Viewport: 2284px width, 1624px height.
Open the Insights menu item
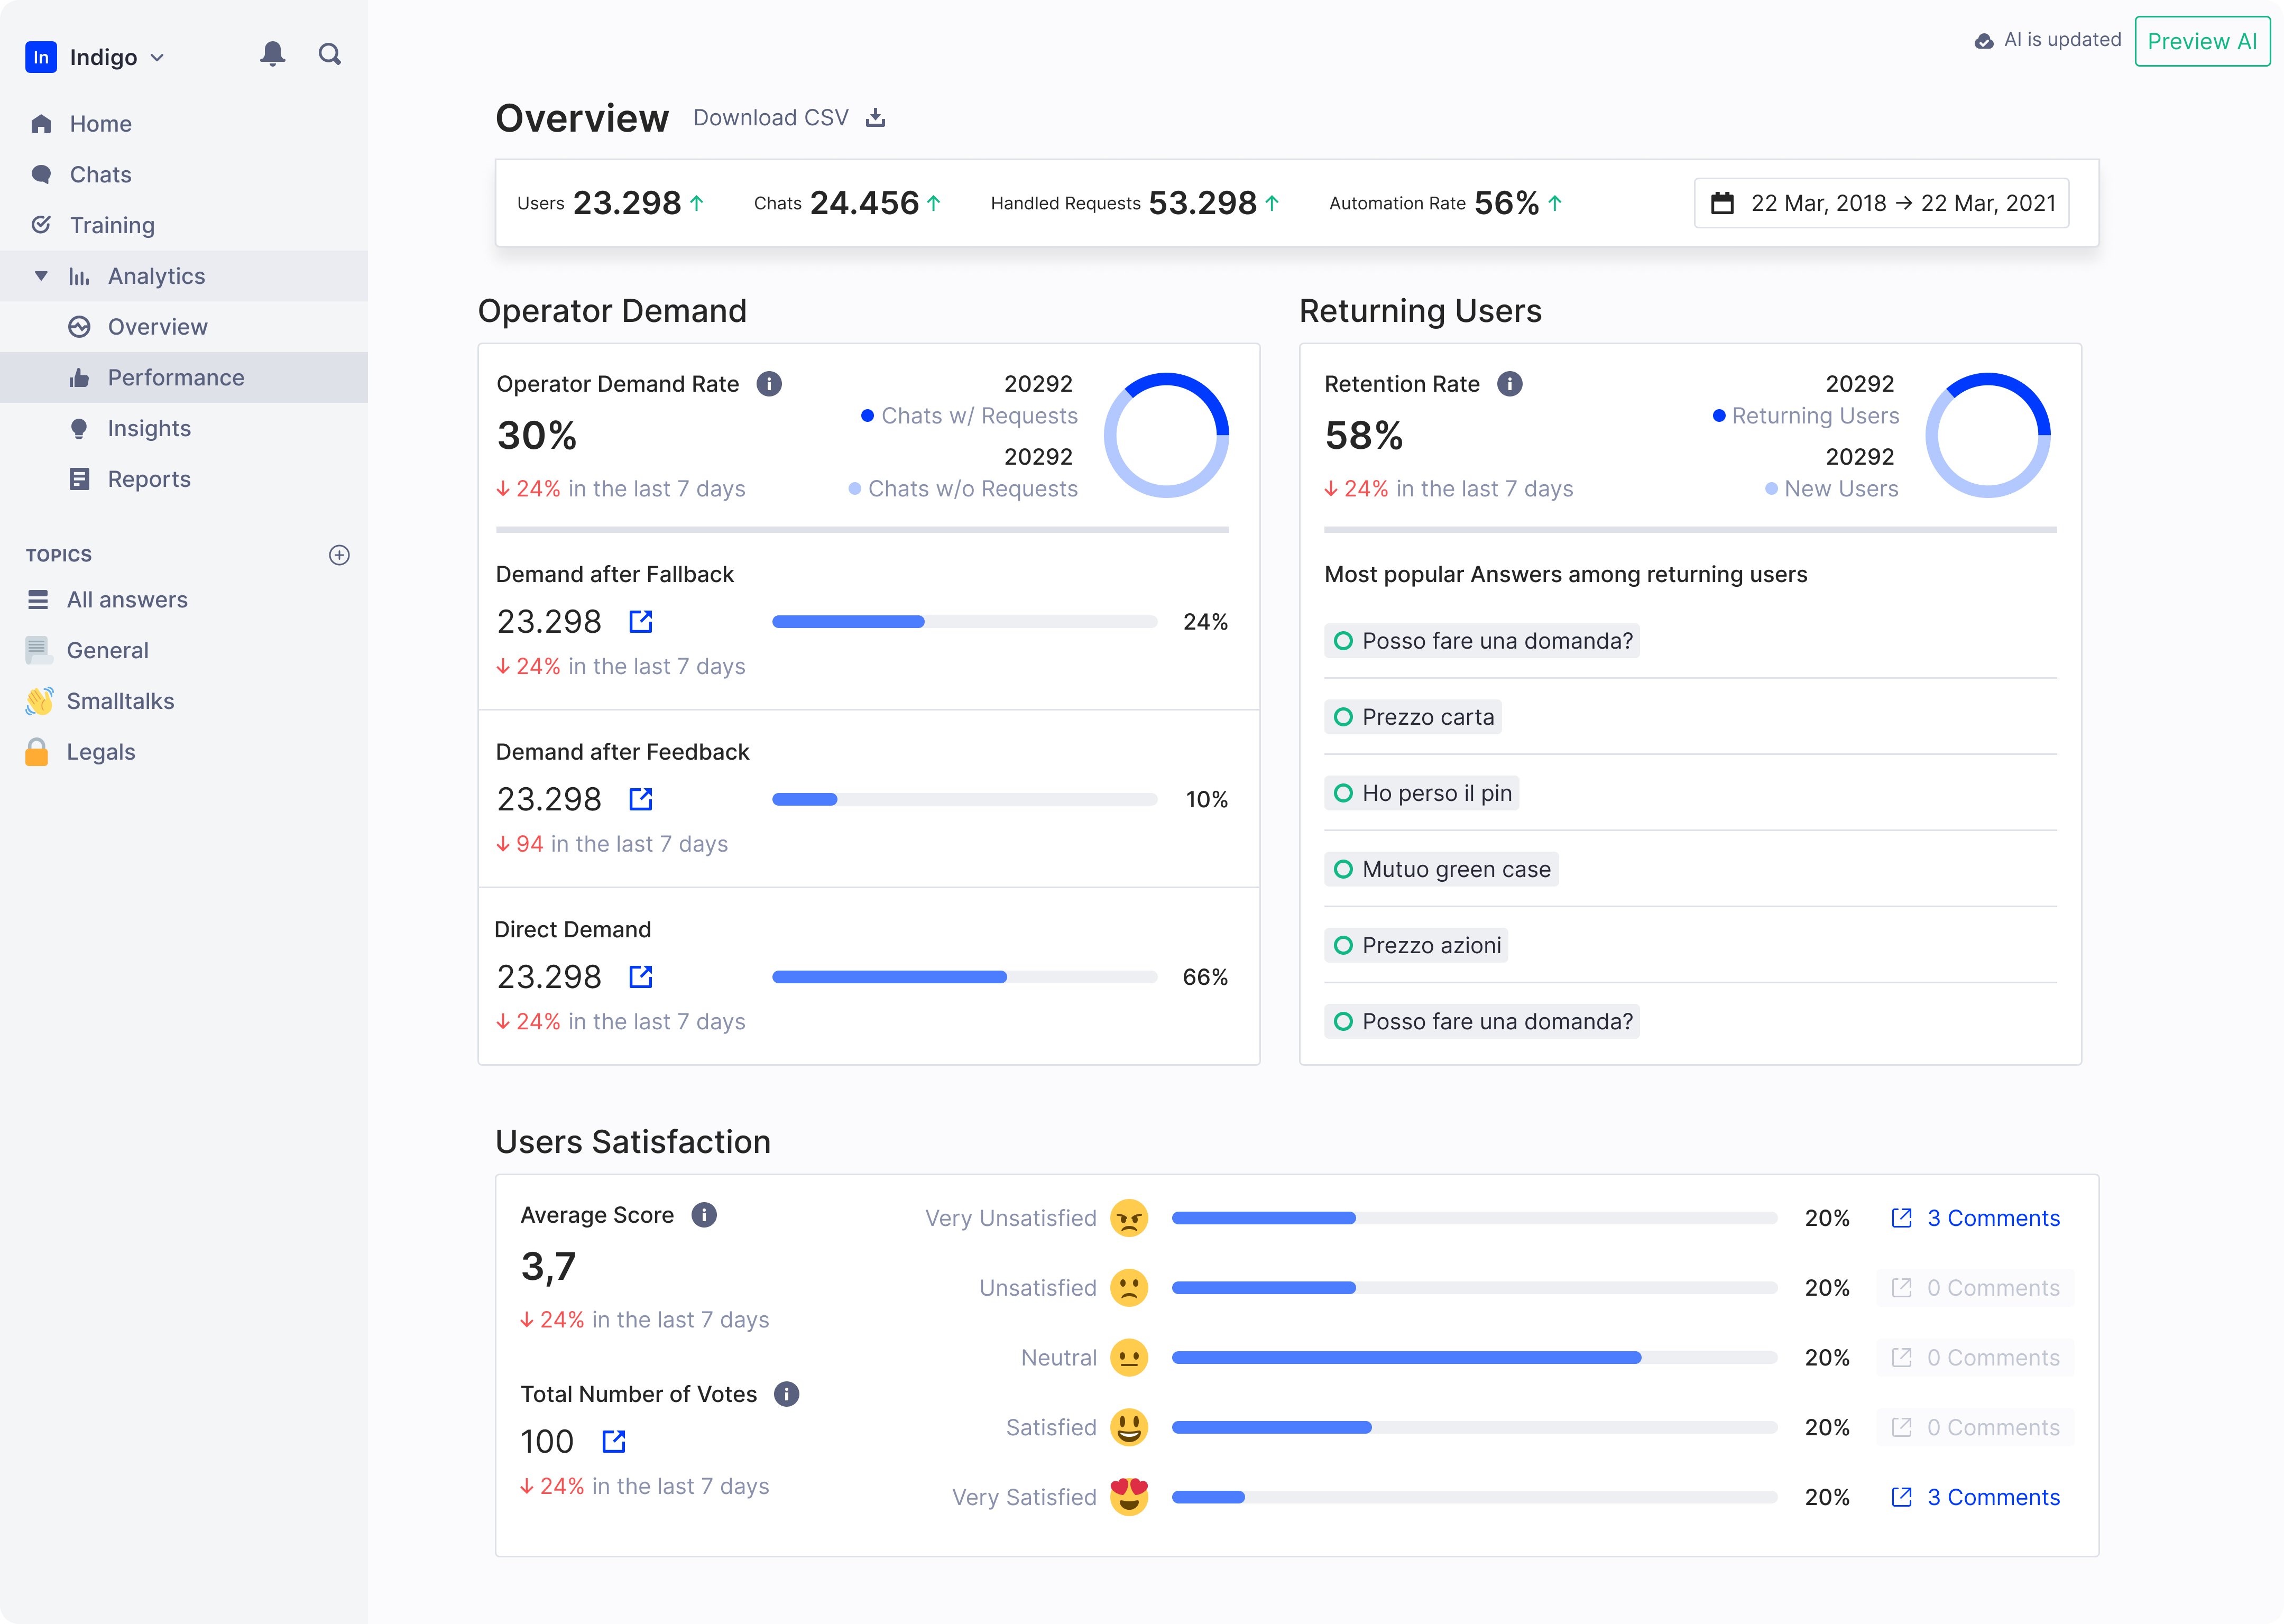coord(149,428)
